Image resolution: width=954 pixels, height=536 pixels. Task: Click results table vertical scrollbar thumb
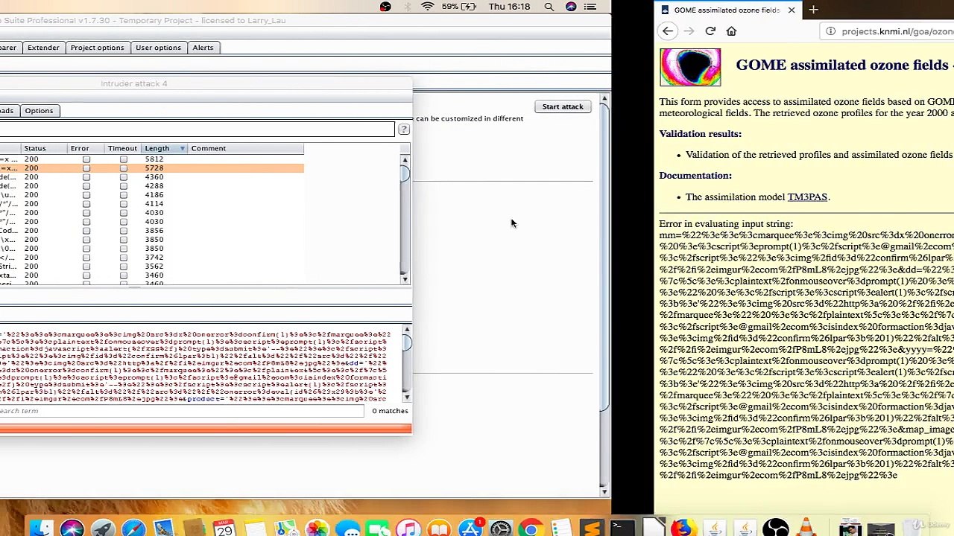(x=405, y=173)
